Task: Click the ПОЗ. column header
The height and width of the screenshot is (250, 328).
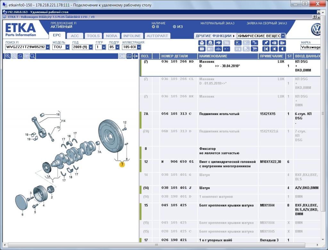Action: (x=146, y=56)
